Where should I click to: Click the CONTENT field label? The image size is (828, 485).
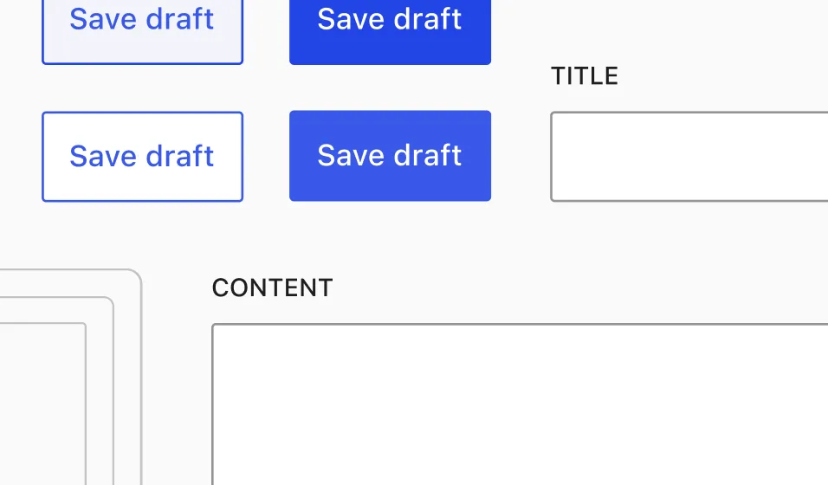coord(273,288)
